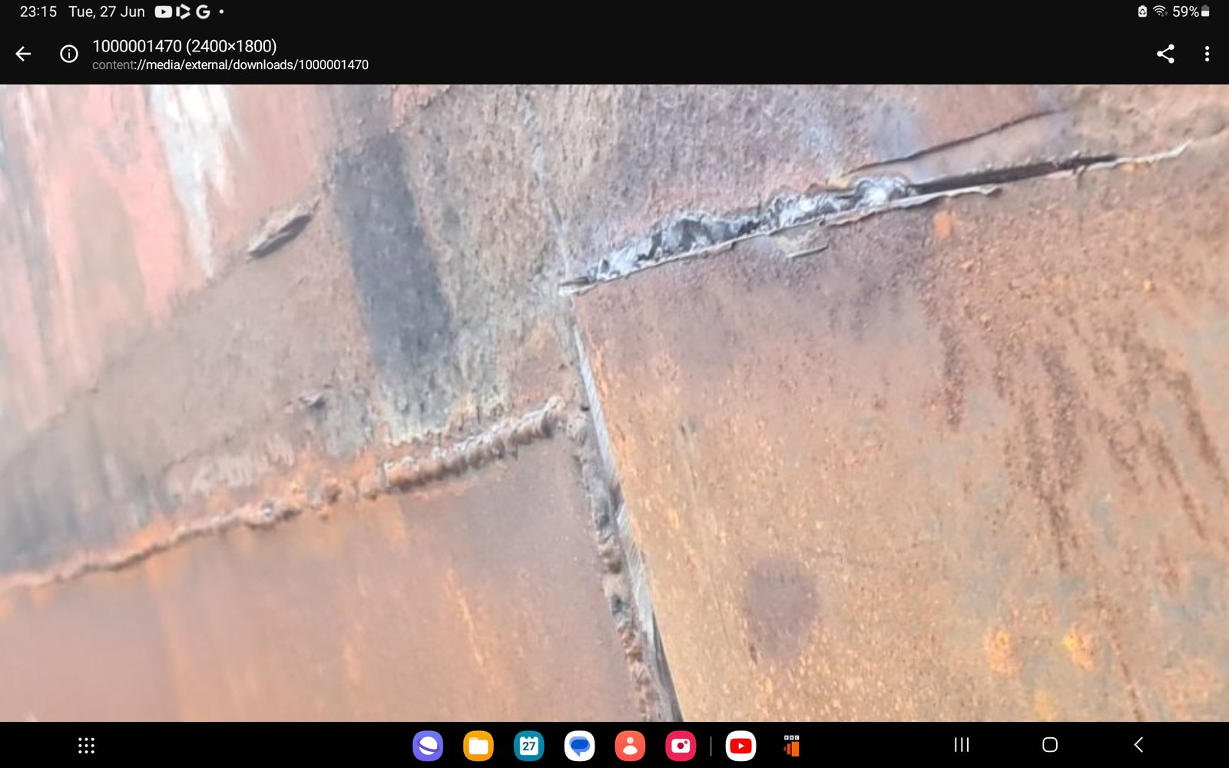The width and height of the screenshot is (1229, 768).
Task: Open the orange BBC Sounds app icon
Action: click(791, 745)
